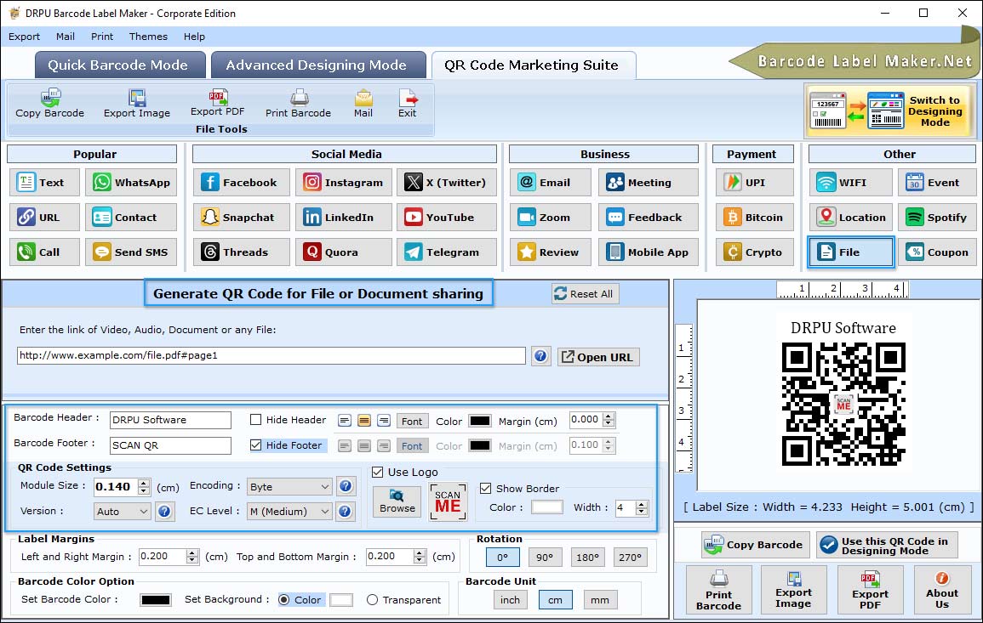Open the Encoding dropdown
This screenshot has height=623, width=983.
coord(289,486)
